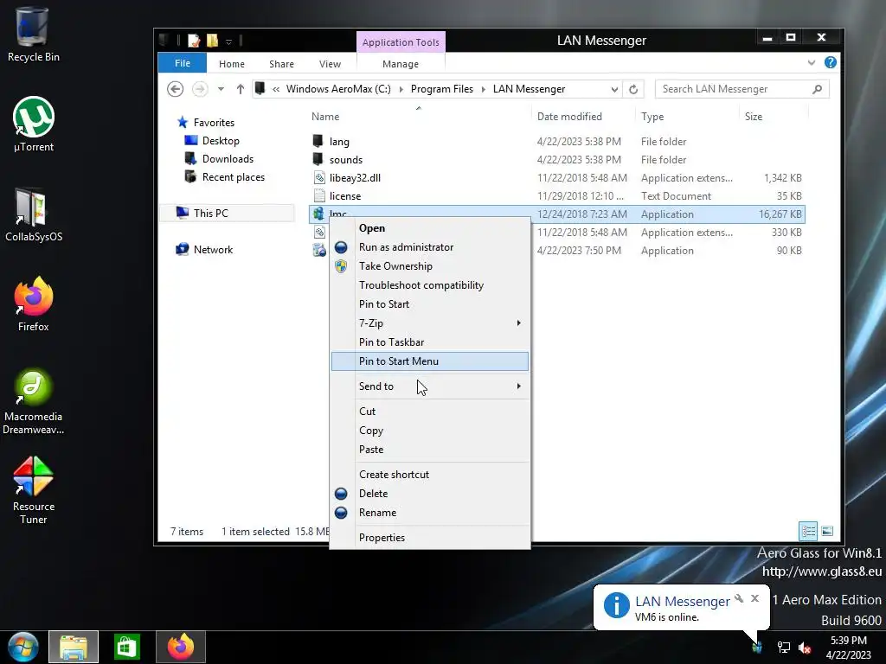Screen dimensions: 886x664
Task: Click the new folder icon in title bar
Action: 213,40
